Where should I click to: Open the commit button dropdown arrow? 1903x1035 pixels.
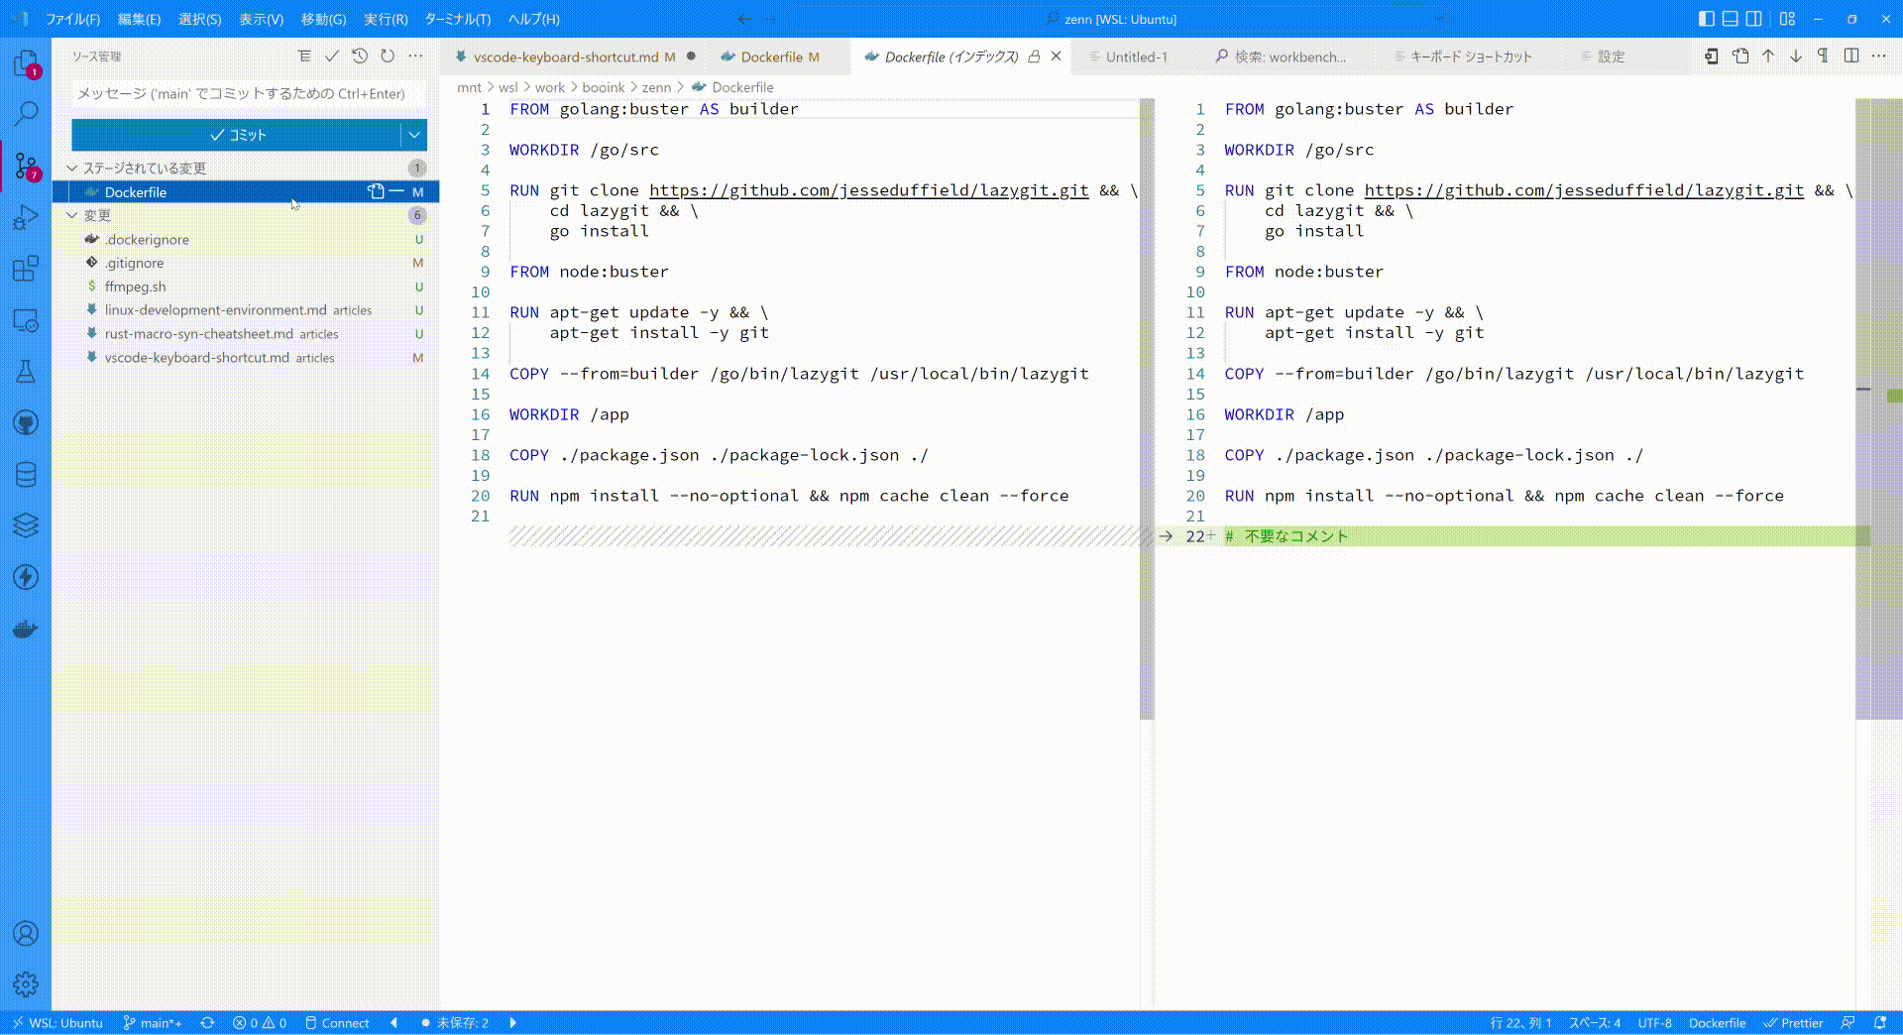(x=414, y=135)
